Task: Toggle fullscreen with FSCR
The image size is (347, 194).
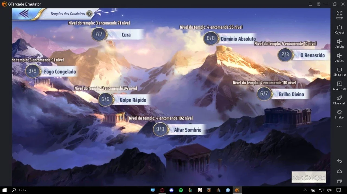Action: (339, 15)
